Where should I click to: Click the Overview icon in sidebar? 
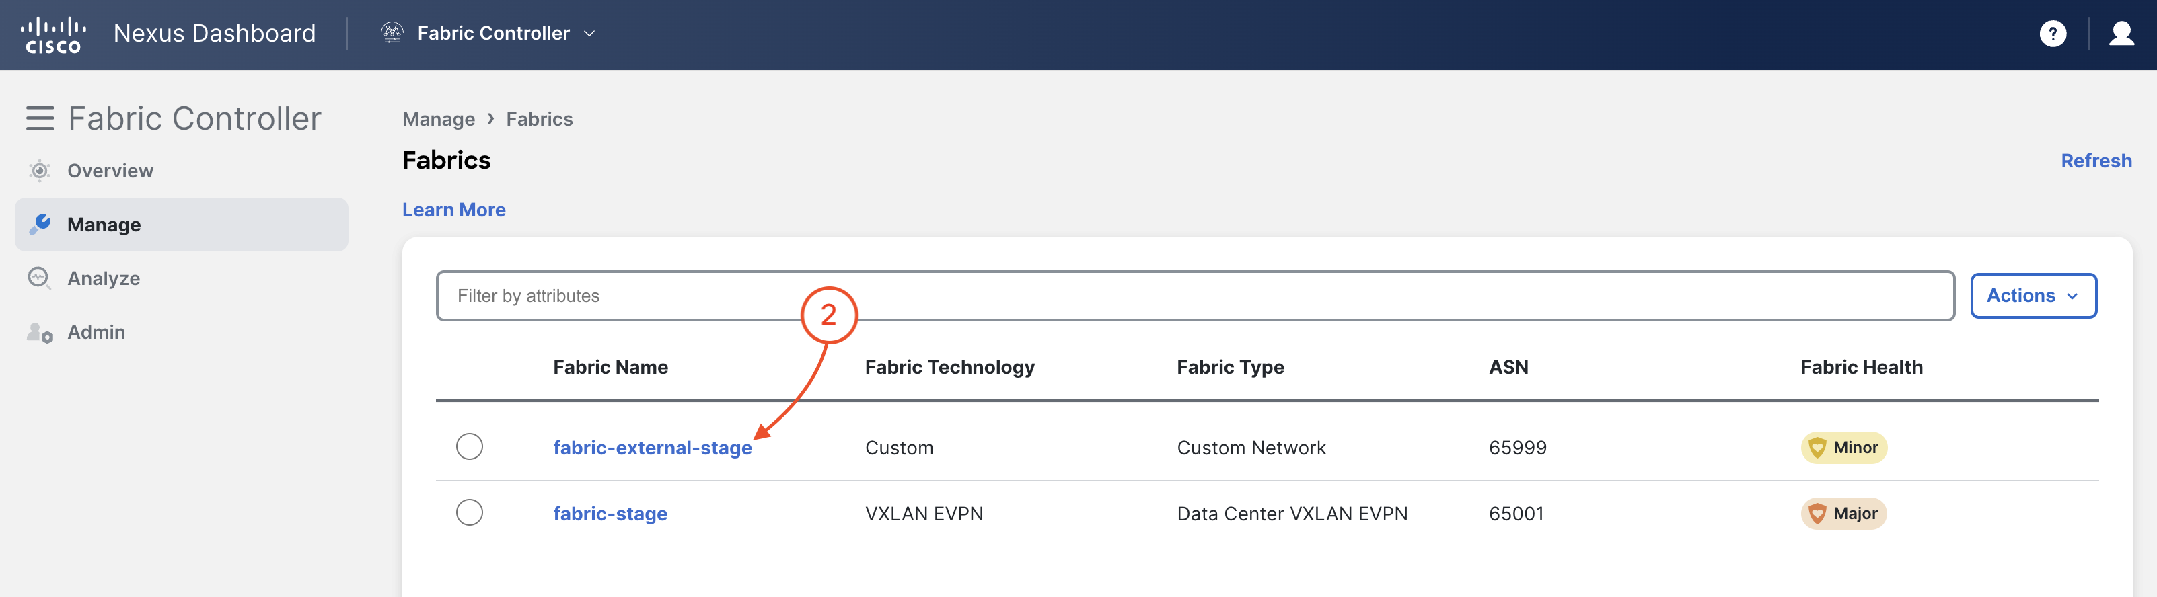click(x=39, y=171)
